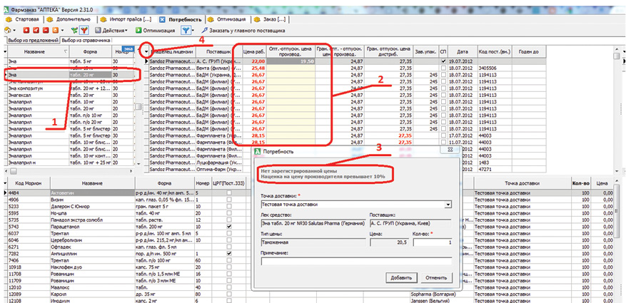
Task: Sort by Поставщик column header
Action: [218, 51]
